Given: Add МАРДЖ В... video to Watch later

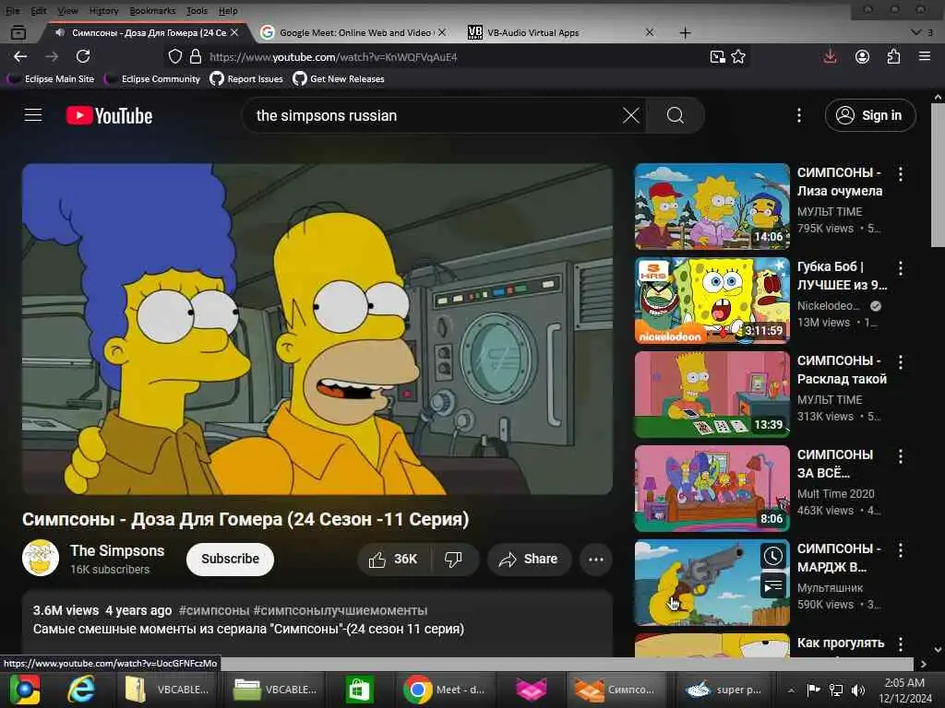Looking at the screenshot, I should coord(772,556).
